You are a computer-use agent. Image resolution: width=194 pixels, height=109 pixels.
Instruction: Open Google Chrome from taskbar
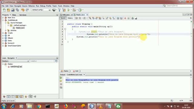pyautogui.click(x=39, y=106)
